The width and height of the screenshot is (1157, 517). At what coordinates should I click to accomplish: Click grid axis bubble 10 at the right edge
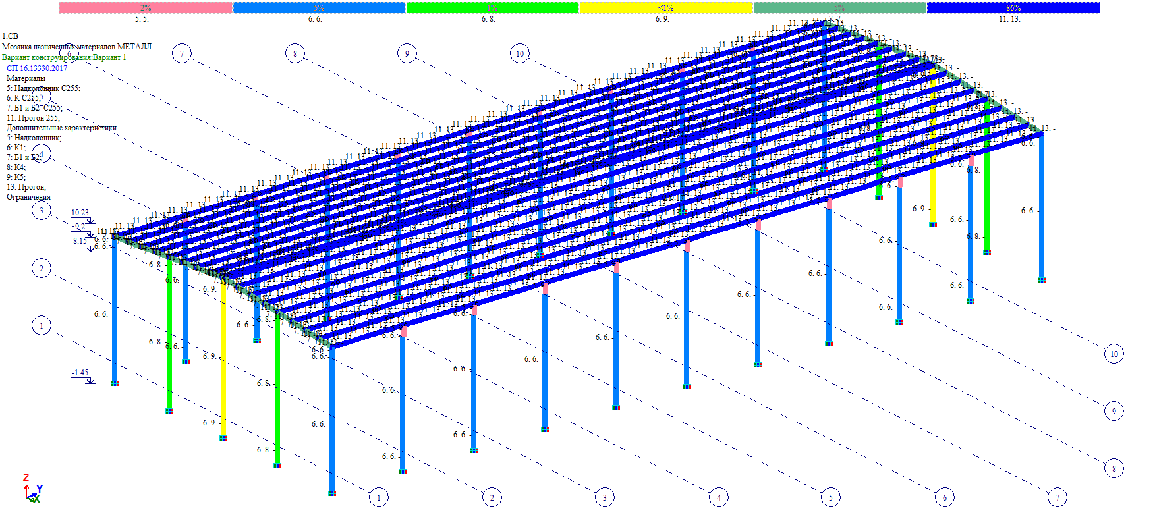pos(1114,354)
